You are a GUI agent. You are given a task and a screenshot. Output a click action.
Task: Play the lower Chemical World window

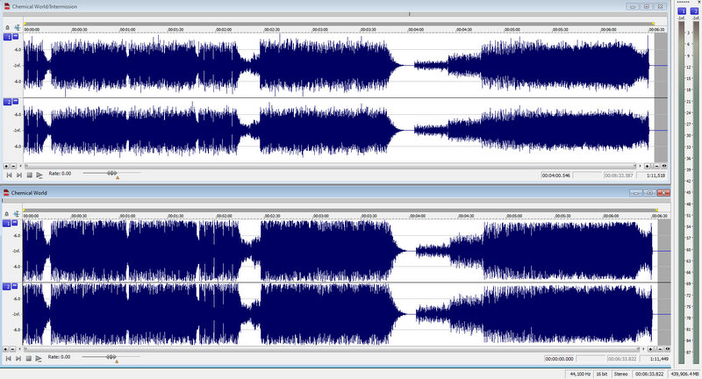click(39, 359)
